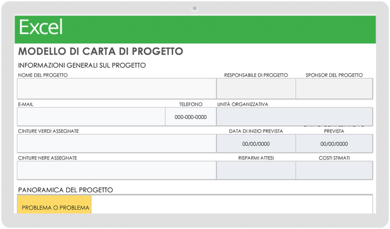
Task: Click the Cinture Nere Assegnate field
Action: point(116,170)
